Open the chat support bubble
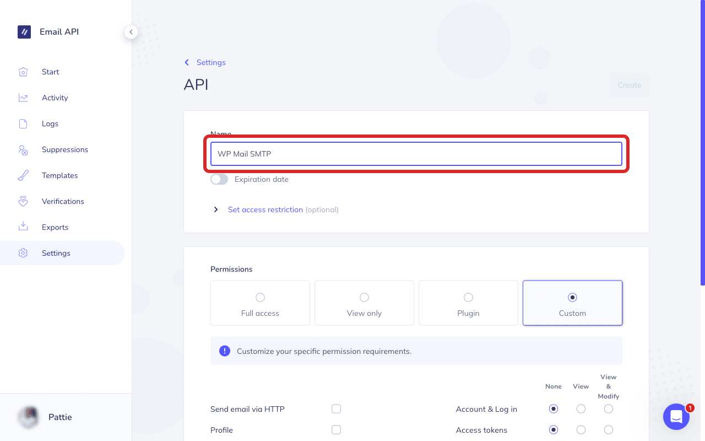 (x=676, y=417)
